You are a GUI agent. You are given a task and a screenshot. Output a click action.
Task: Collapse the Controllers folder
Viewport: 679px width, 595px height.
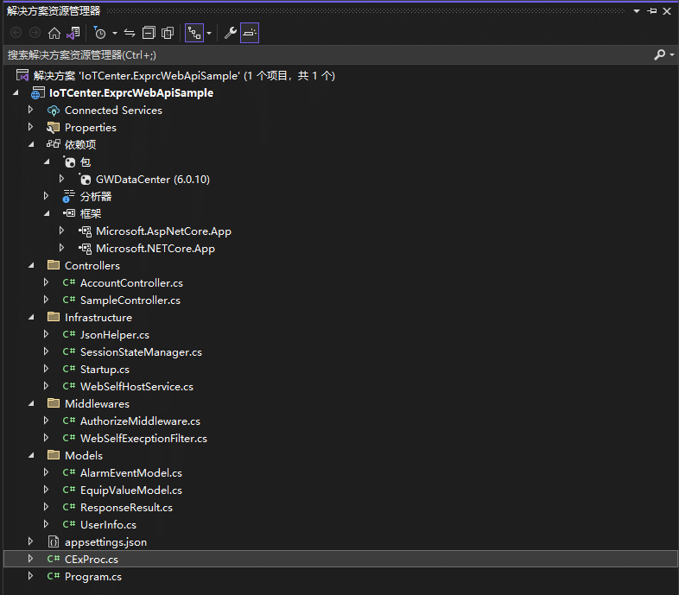(x=31, y=265)
